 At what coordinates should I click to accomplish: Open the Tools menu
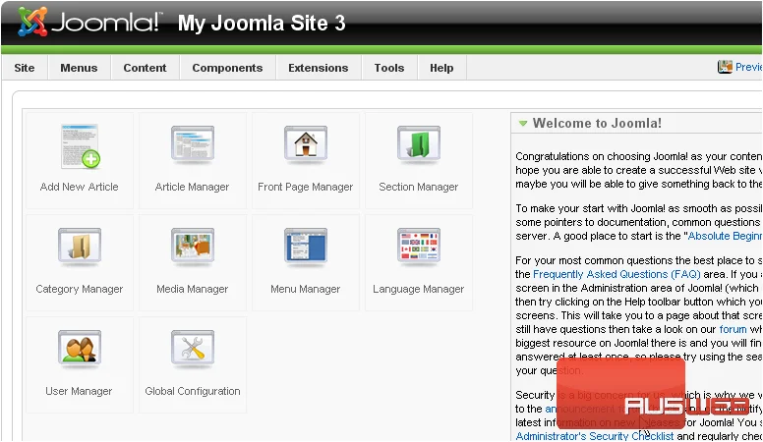[x=389, y=68]
